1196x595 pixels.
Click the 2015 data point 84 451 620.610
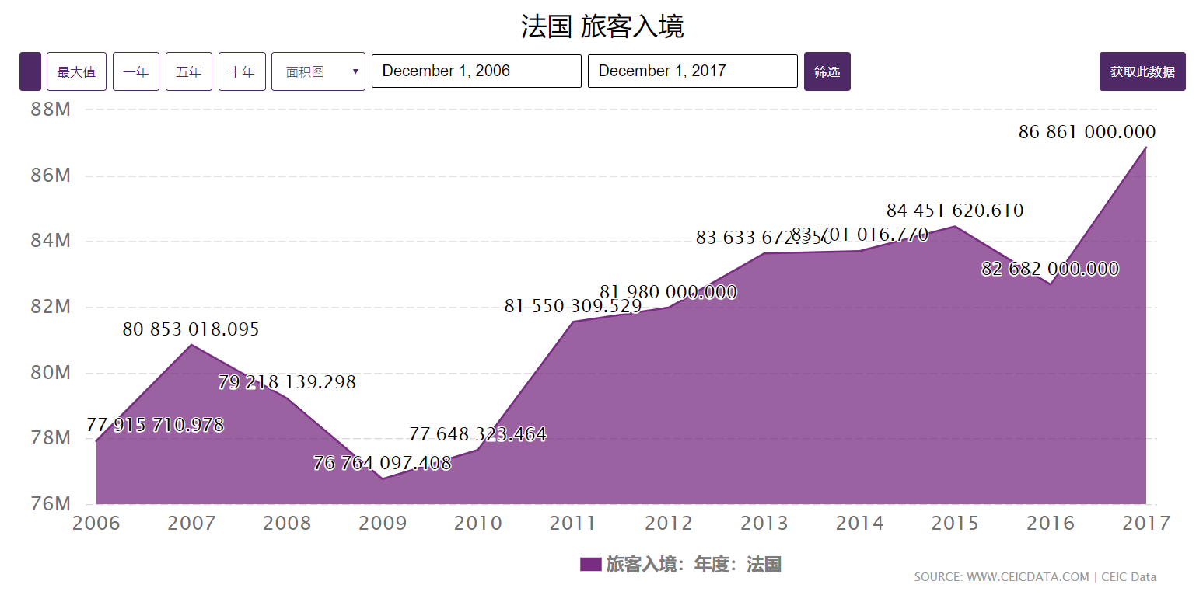tap(955, 226)
